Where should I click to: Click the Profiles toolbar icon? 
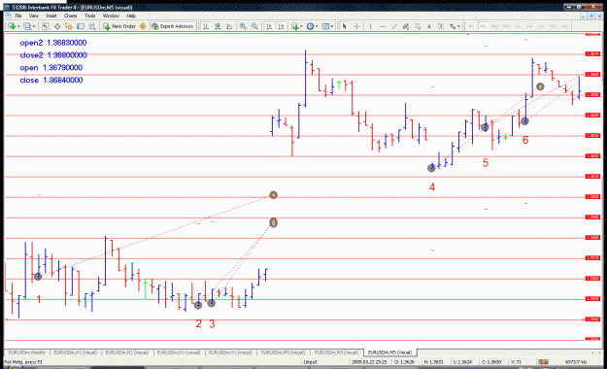point(27,26)
